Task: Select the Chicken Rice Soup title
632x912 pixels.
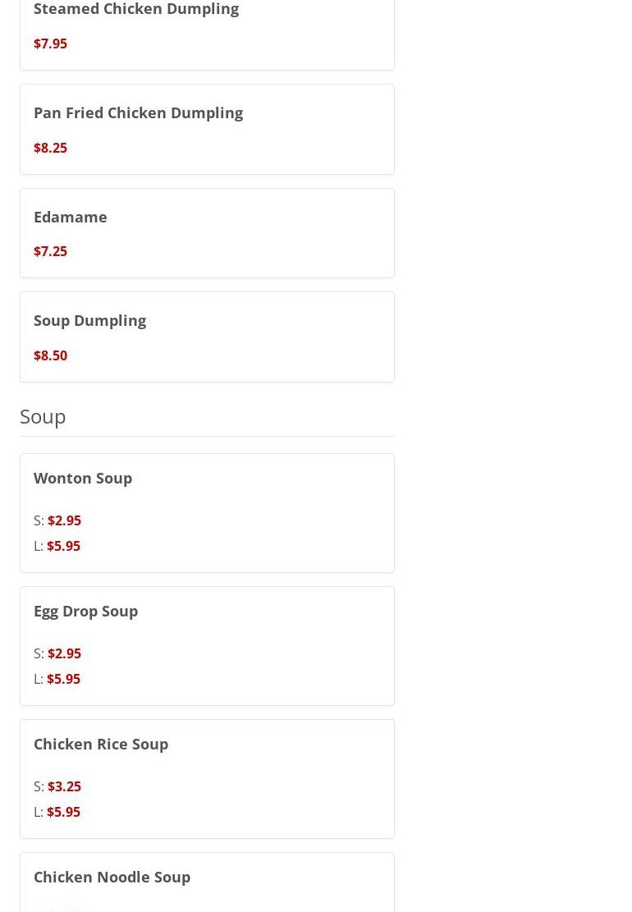Action: [101, 744]
